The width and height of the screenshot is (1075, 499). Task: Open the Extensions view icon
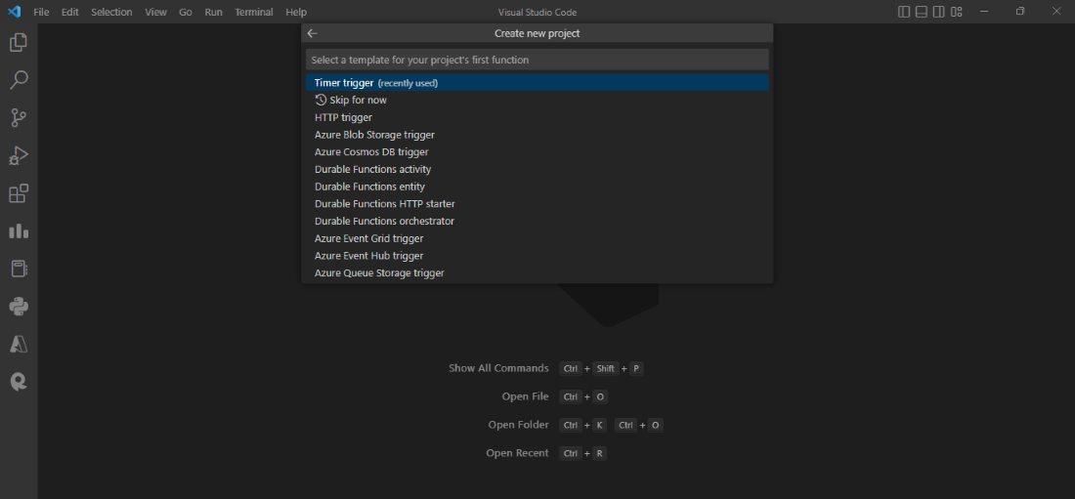tap(19, 193)
